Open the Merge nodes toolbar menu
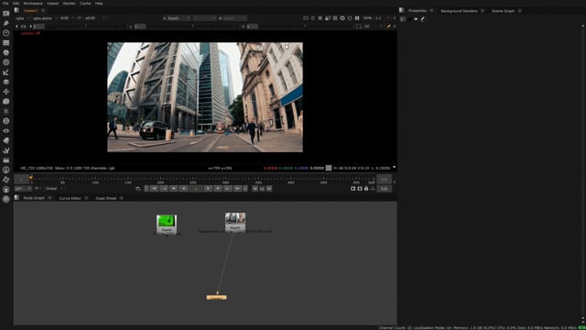Viewport: 586px width, 330px height. (x=6, y=82)
